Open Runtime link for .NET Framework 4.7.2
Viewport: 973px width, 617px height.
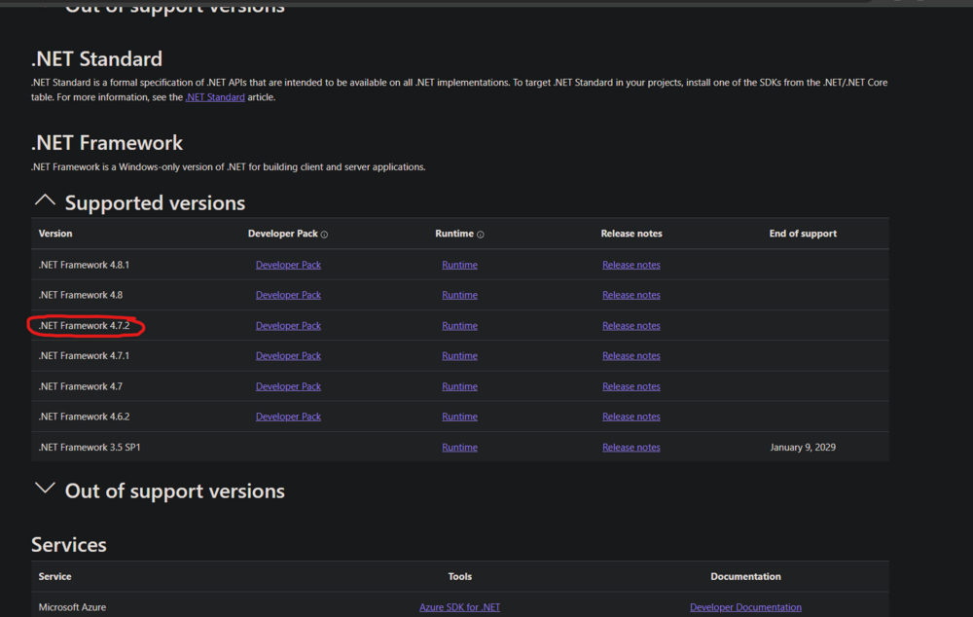click(x=459, y=326)
